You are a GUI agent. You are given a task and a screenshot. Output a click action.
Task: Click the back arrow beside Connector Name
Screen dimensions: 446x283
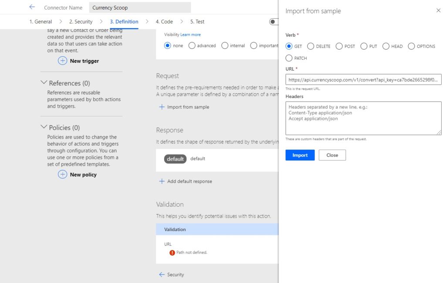(x=32, y=7)
